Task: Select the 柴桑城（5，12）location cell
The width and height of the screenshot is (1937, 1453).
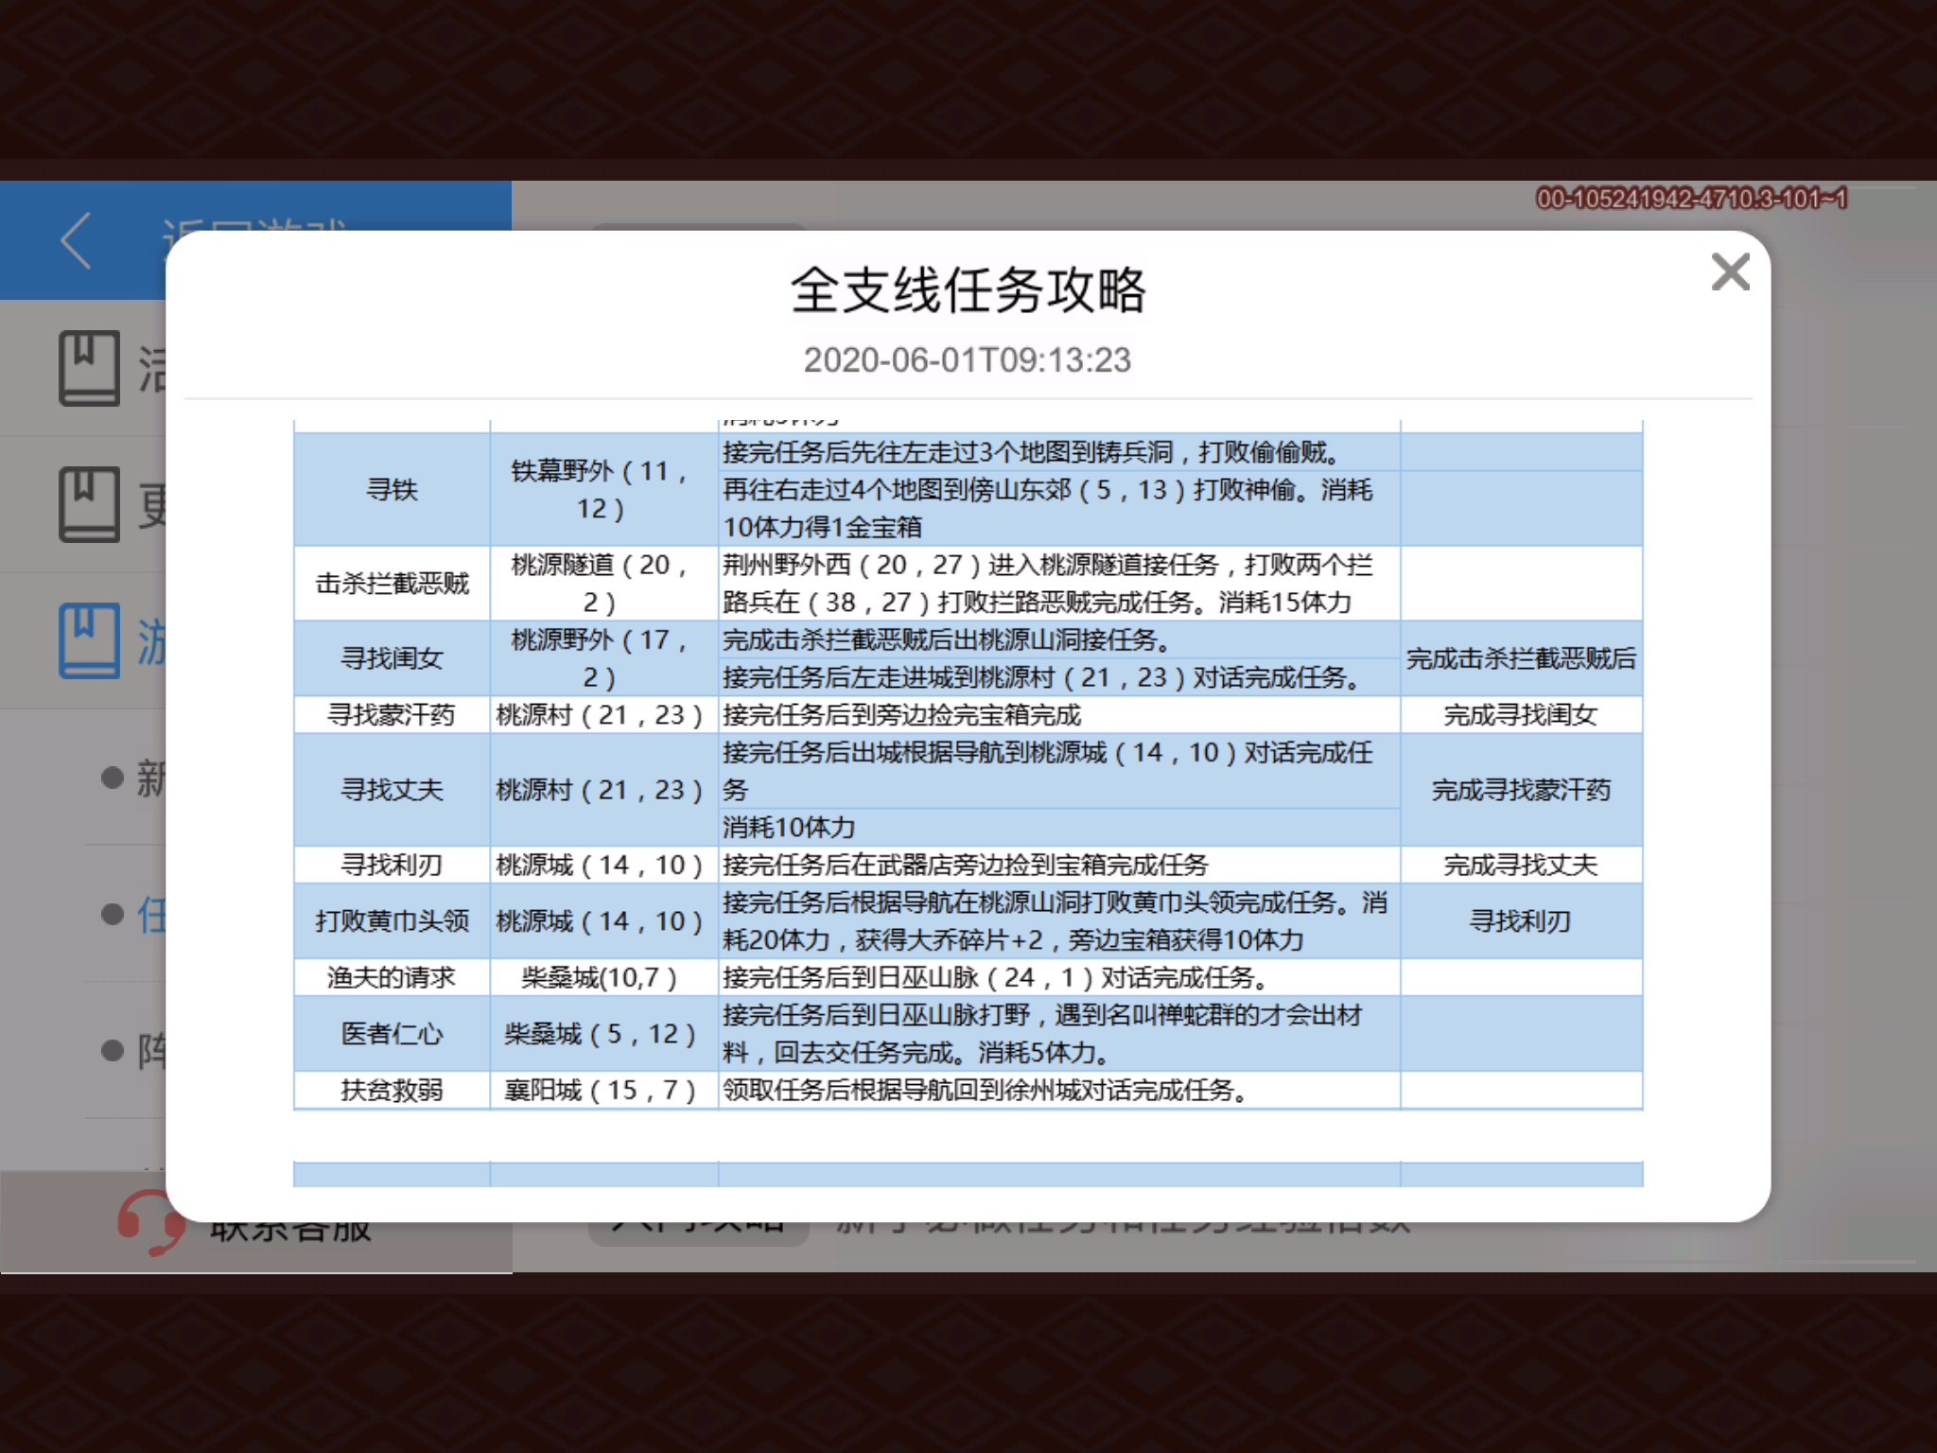Action: (603, 1033)
